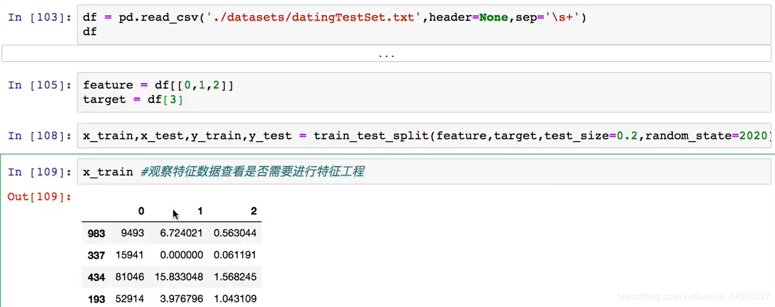
Task: Click the header=None argument
Action: pyautogui.click(x=468, y=17)
